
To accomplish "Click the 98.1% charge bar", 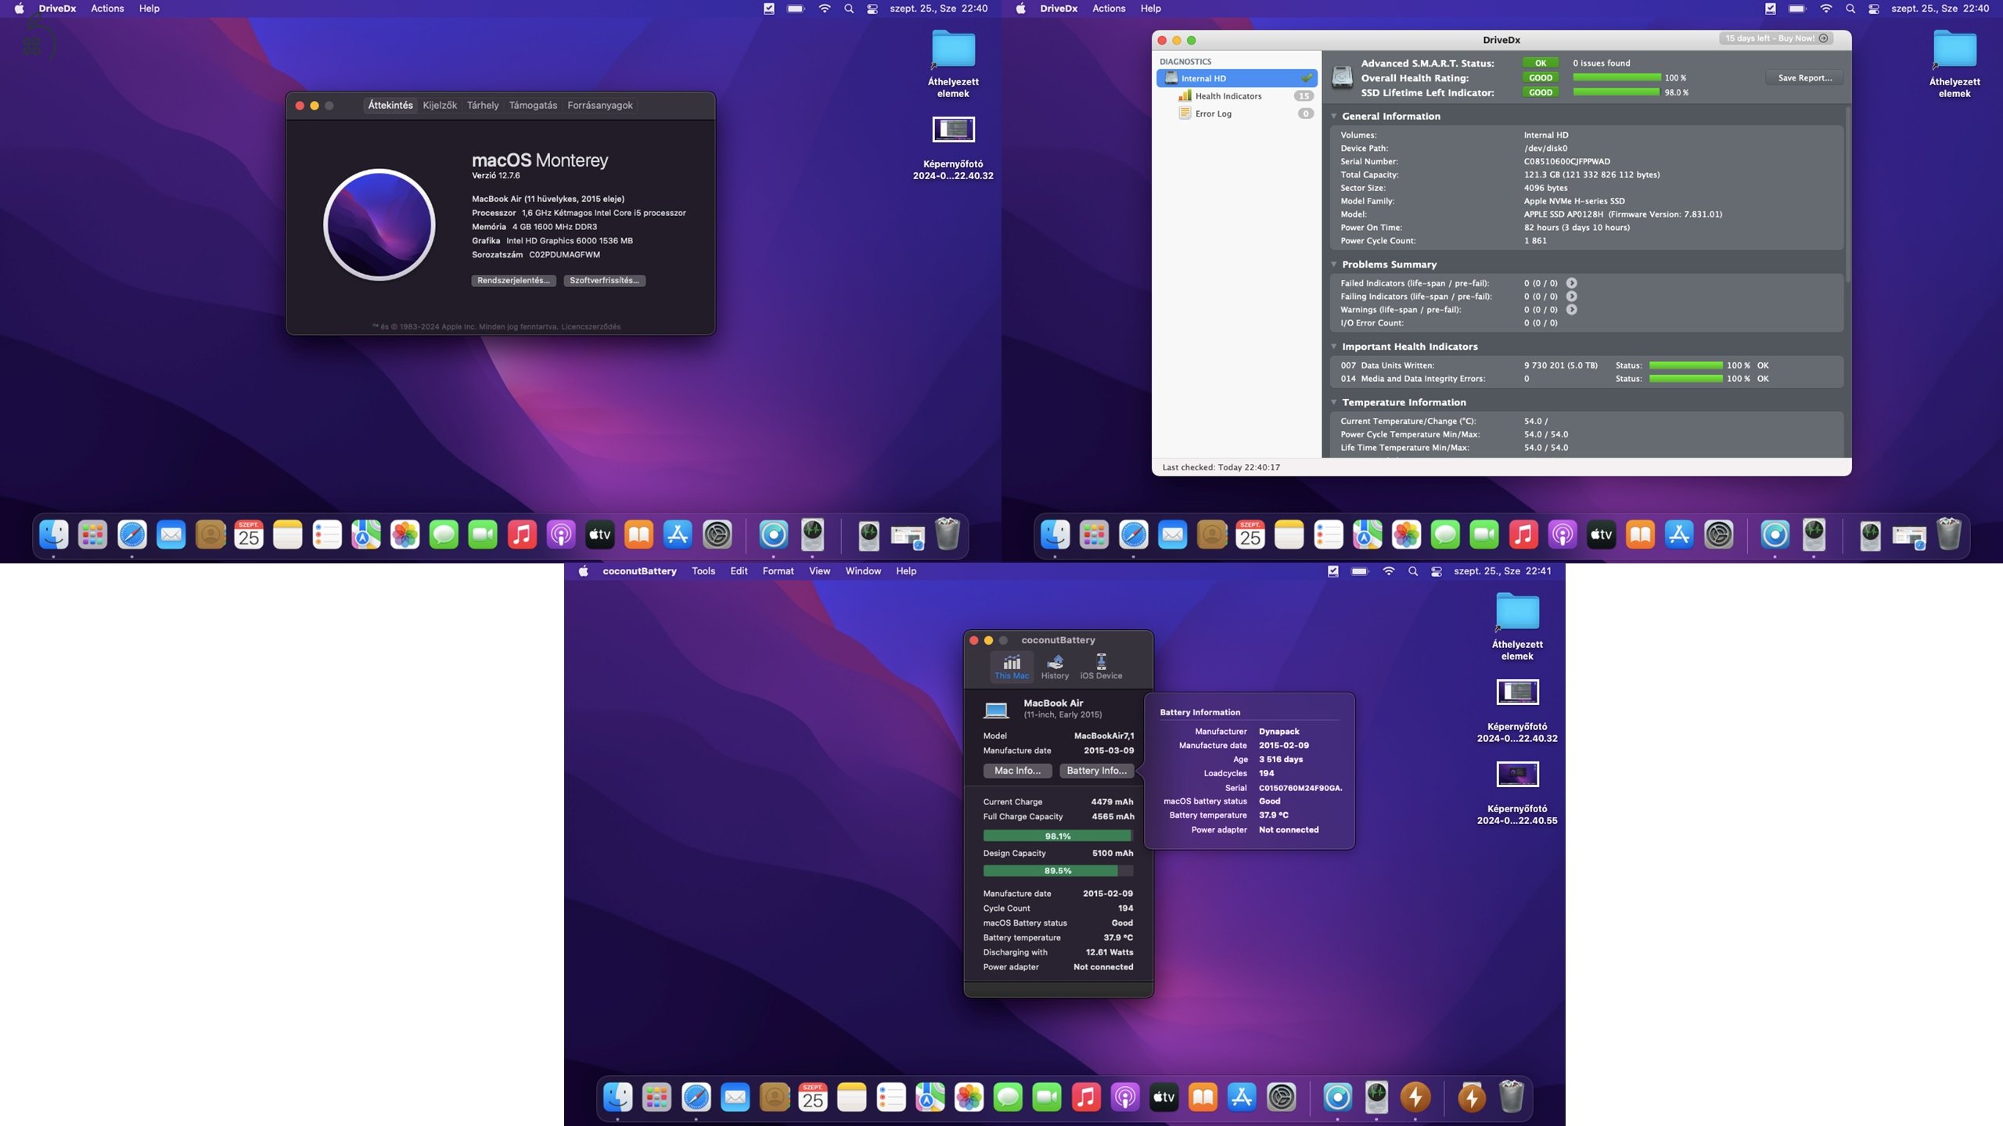I will pos(1058,836).
